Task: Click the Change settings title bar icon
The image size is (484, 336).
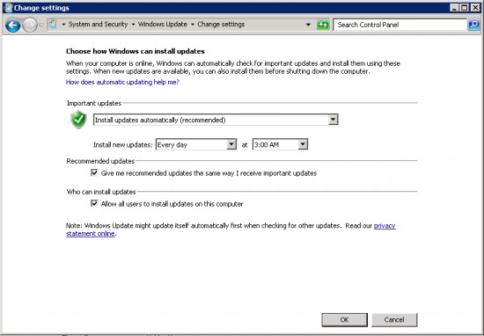Action: [x=8, y=7]
